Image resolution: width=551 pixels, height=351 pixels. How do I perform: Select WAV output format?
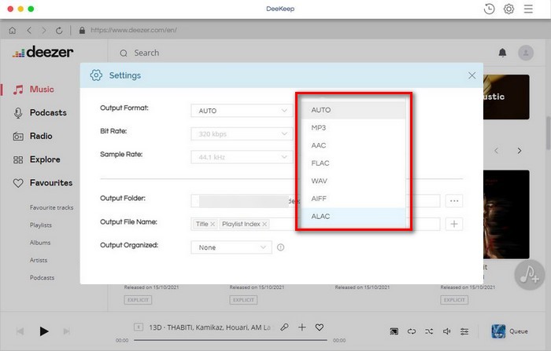(x=353, y=181)
